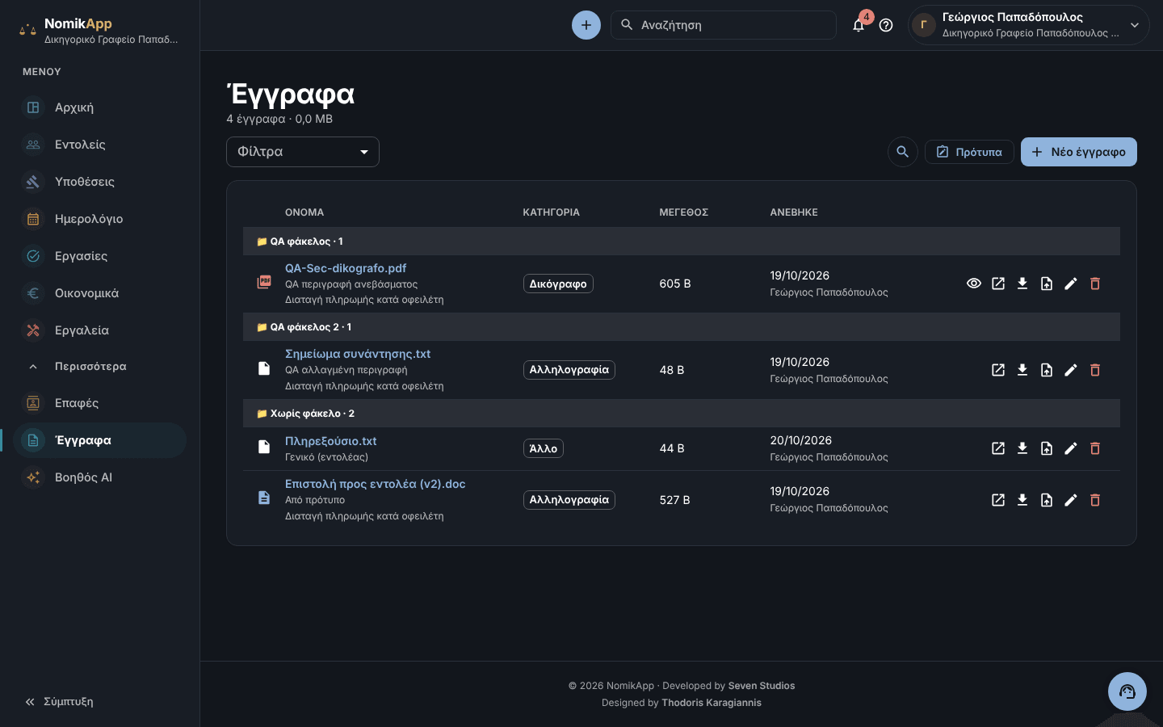Image resolution: width=1163 pixels, height=727 pixels.
Task: Open the support chat bubble
Action: click(1127, 691)
